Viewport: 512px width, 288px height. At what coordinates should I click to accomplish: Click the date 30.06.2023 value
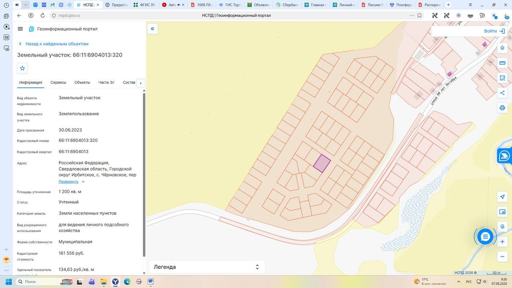(70, 130)
